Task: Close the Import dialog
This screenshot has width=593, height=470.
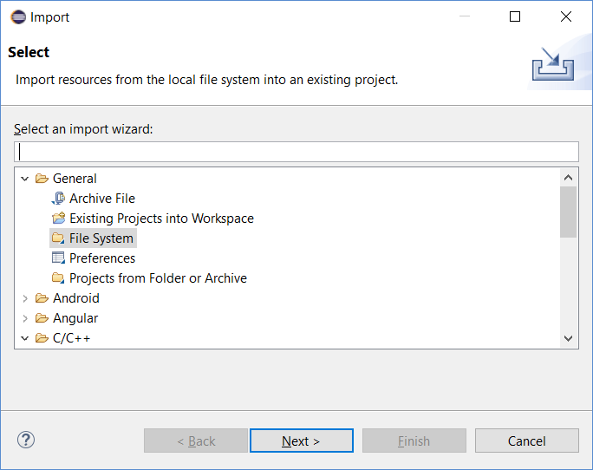Action: pyautogui.click(x=566, y=16)
